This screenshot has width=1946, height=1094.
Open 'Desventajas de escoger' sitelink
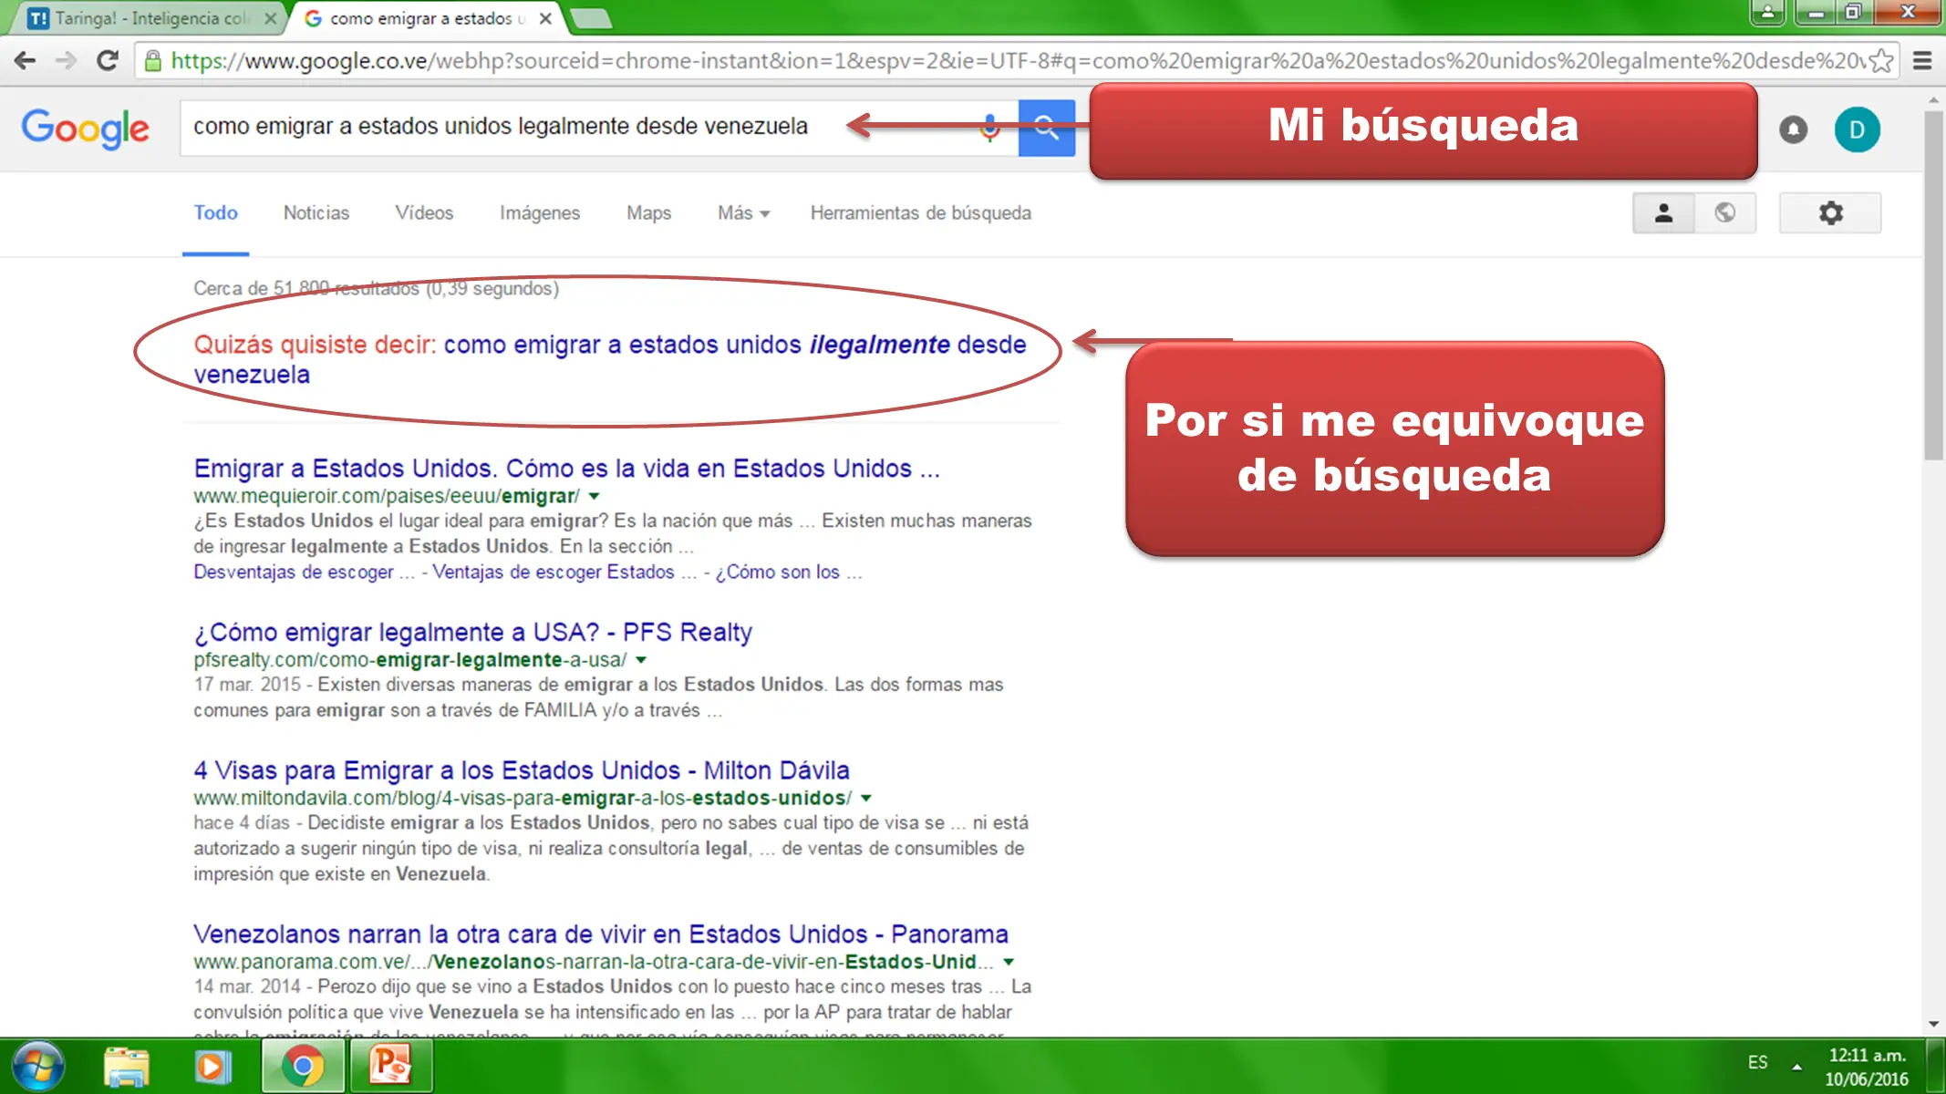pos(304,572)
